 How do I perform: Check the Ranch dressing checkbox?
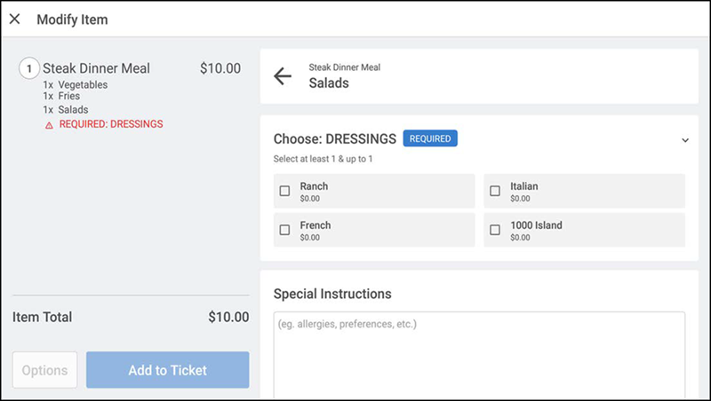tap(284, 191)
